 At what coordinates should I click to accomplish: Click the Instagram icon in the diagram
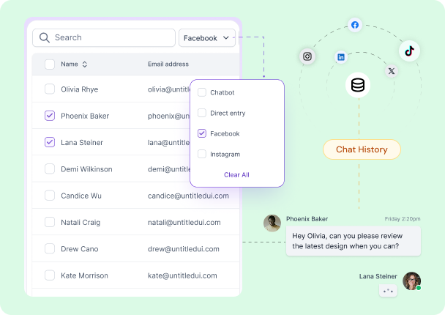coord(308,56)
